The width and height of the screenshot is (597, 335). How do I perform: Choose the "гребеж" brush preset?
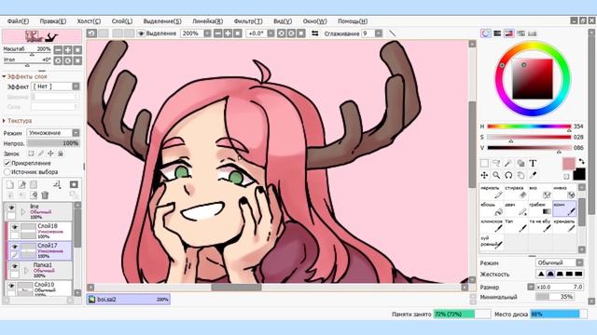540,208
